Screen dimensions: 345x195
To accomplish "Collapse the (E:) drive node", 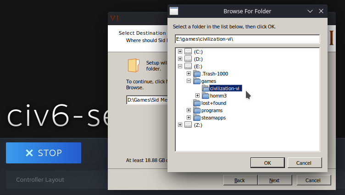I will [x=180, y=66].
